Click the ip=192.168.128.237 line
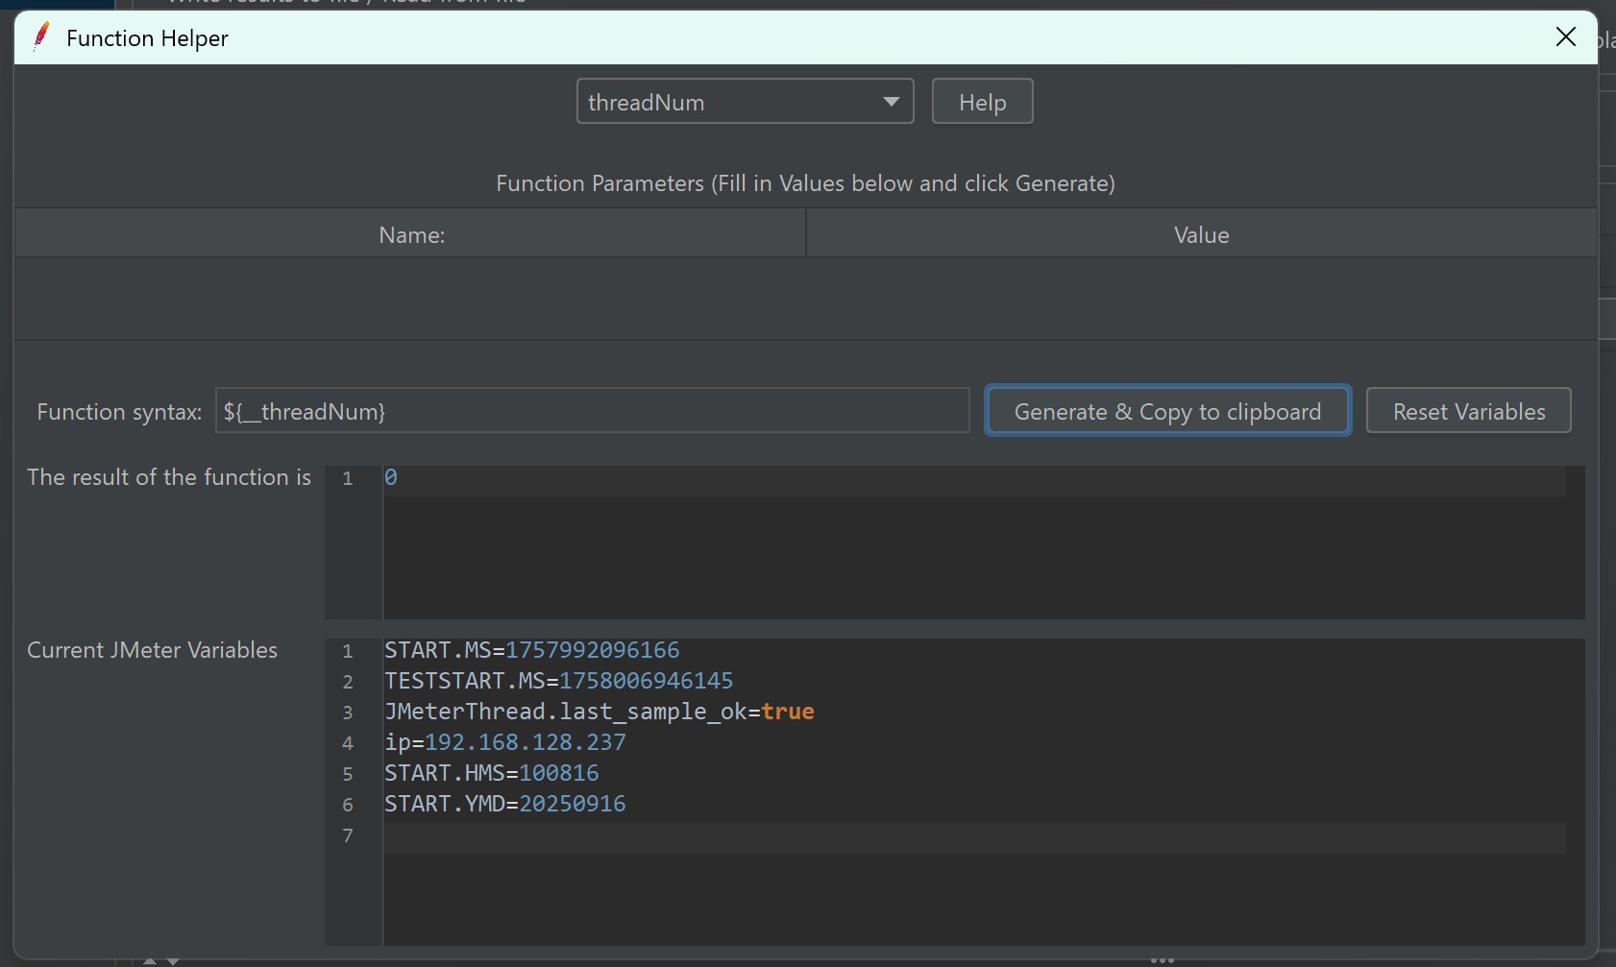 tap(505, 742)
